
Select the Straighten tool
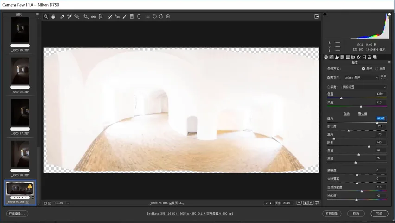[x=93, y=16]
